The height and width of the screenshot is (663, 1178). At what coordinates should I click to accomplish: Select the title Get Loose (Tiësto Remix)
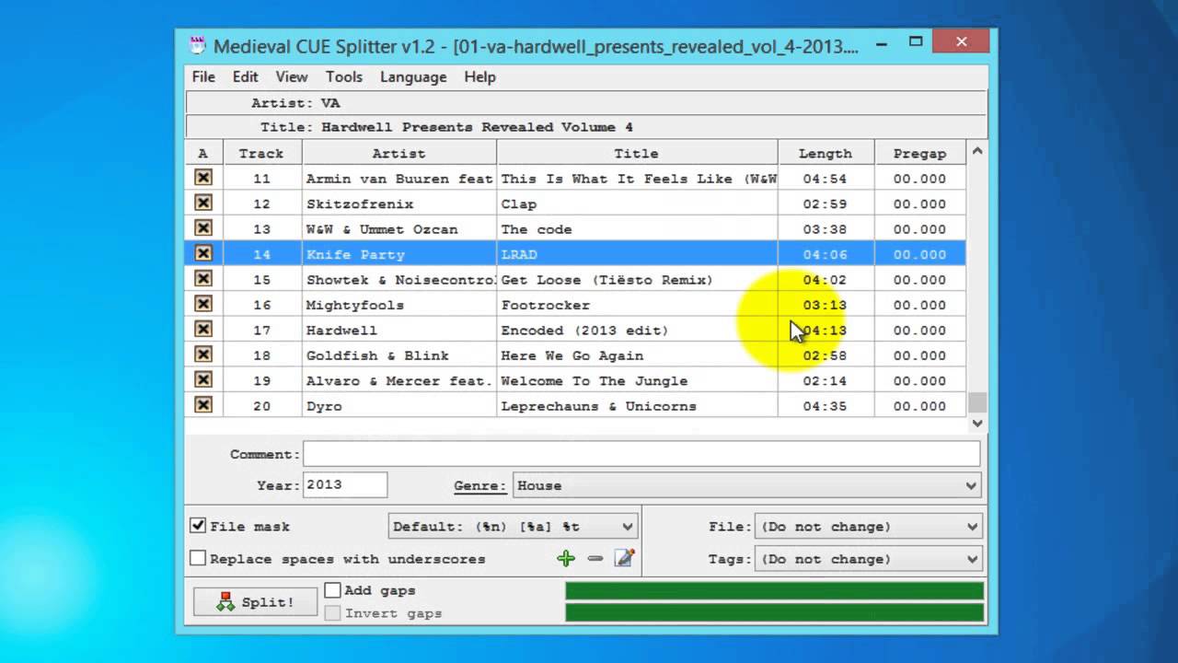point(607,280)
